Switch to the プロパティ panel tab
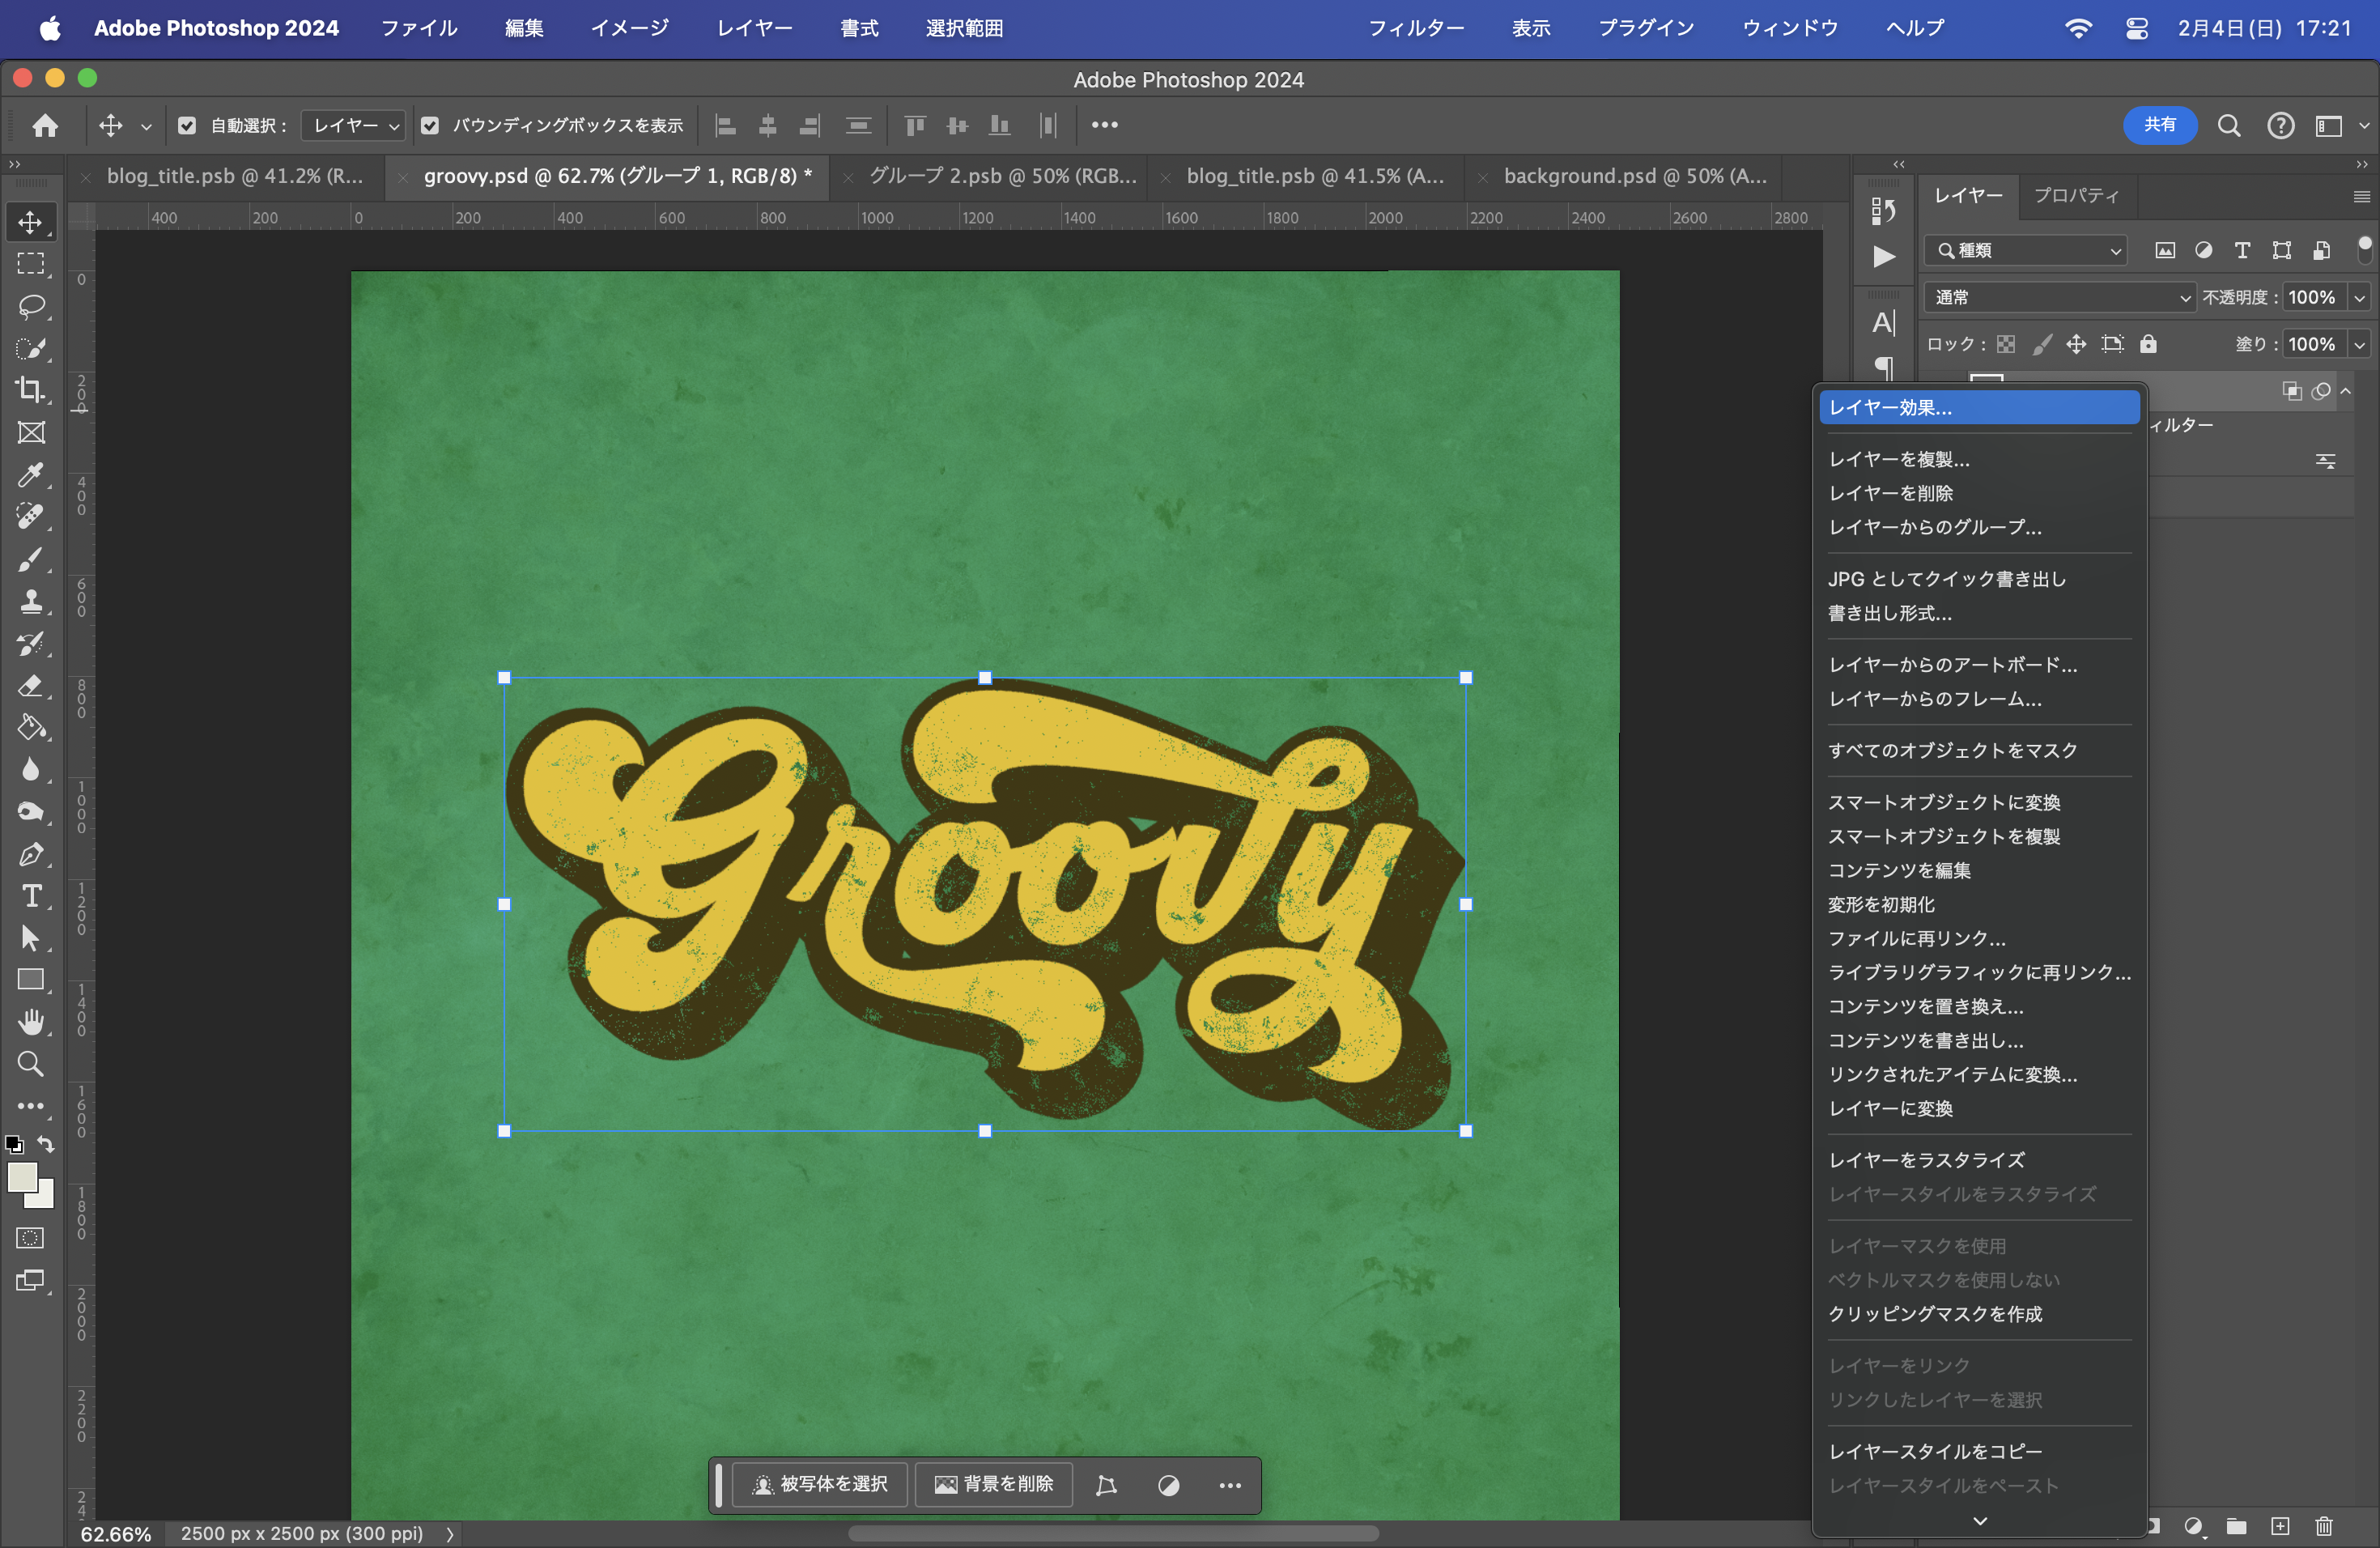 [2076, 196]
